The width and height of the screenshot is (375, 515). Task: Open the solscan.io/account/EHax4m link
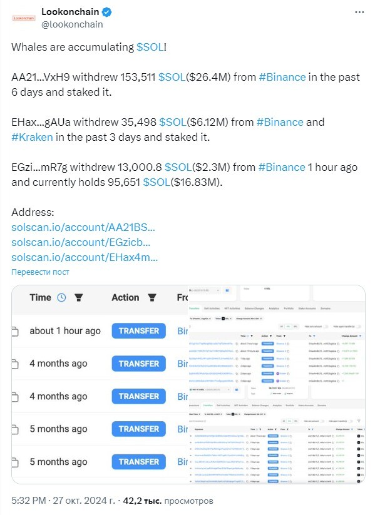85,258
